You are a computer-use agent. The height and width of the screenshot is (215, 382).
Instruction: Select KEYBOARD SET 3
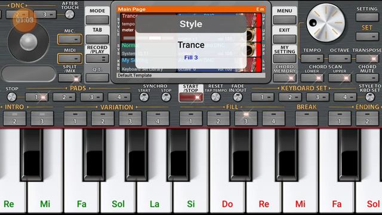pyautogui.click(x=318, y=97)
